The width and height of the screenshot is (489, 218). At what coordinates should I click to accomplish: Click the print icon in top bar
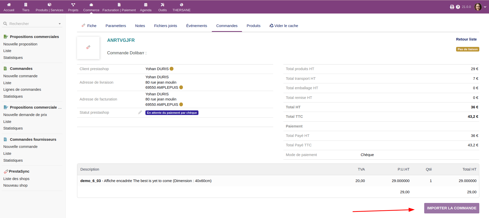(452, 7)
